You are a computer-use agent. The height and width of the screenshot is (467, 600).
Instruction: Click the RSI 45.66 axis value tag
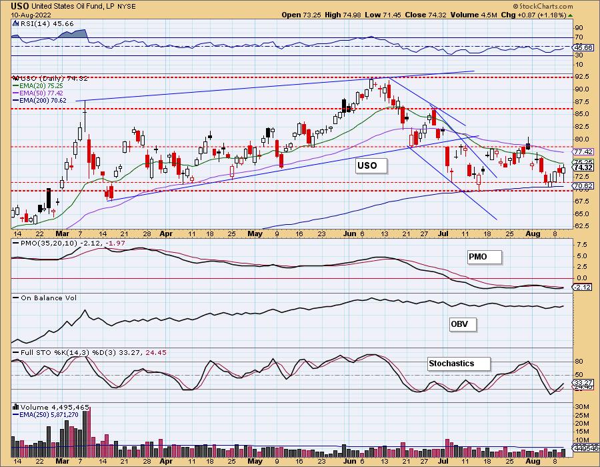pyautogui.click(x=583, y=48)
